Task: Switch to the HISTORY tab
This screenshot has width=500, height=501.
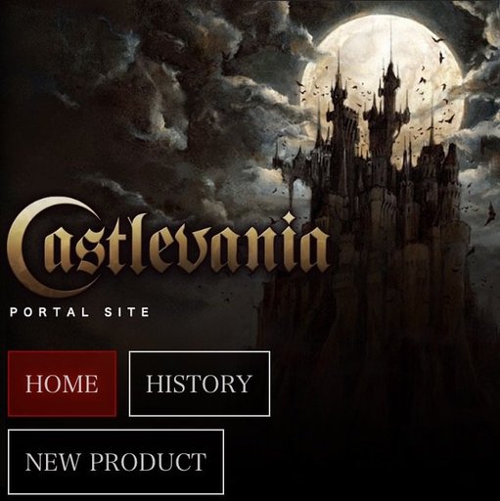Action: [x=200, y=384]
